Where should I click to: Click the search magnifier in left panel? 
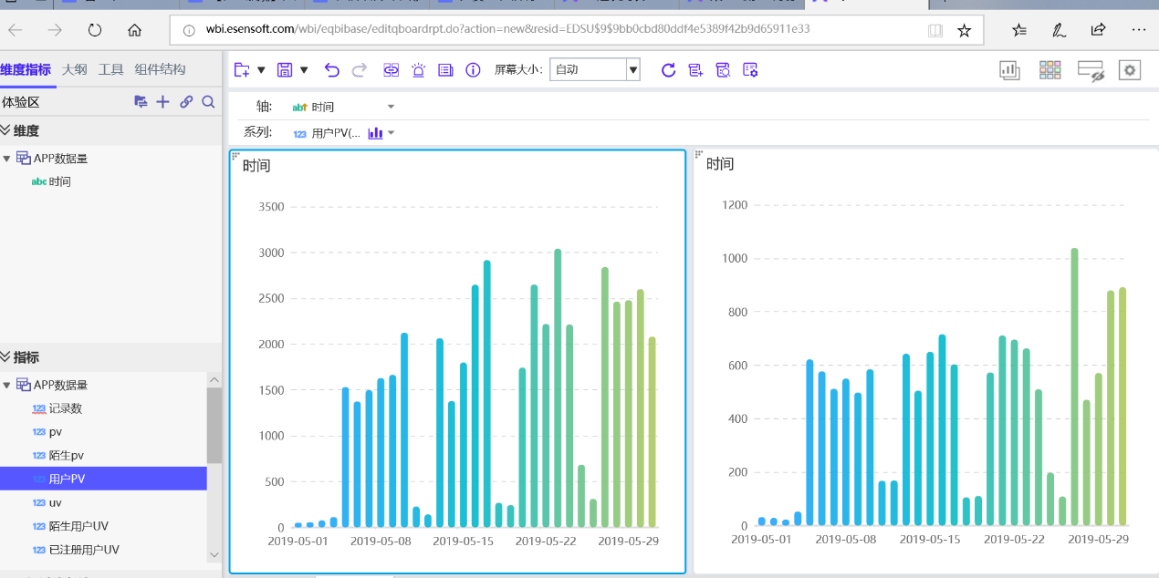click(x=208, y=102)
